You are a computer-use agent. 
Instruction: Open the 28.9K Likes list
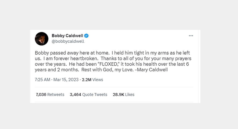point(123,95)
